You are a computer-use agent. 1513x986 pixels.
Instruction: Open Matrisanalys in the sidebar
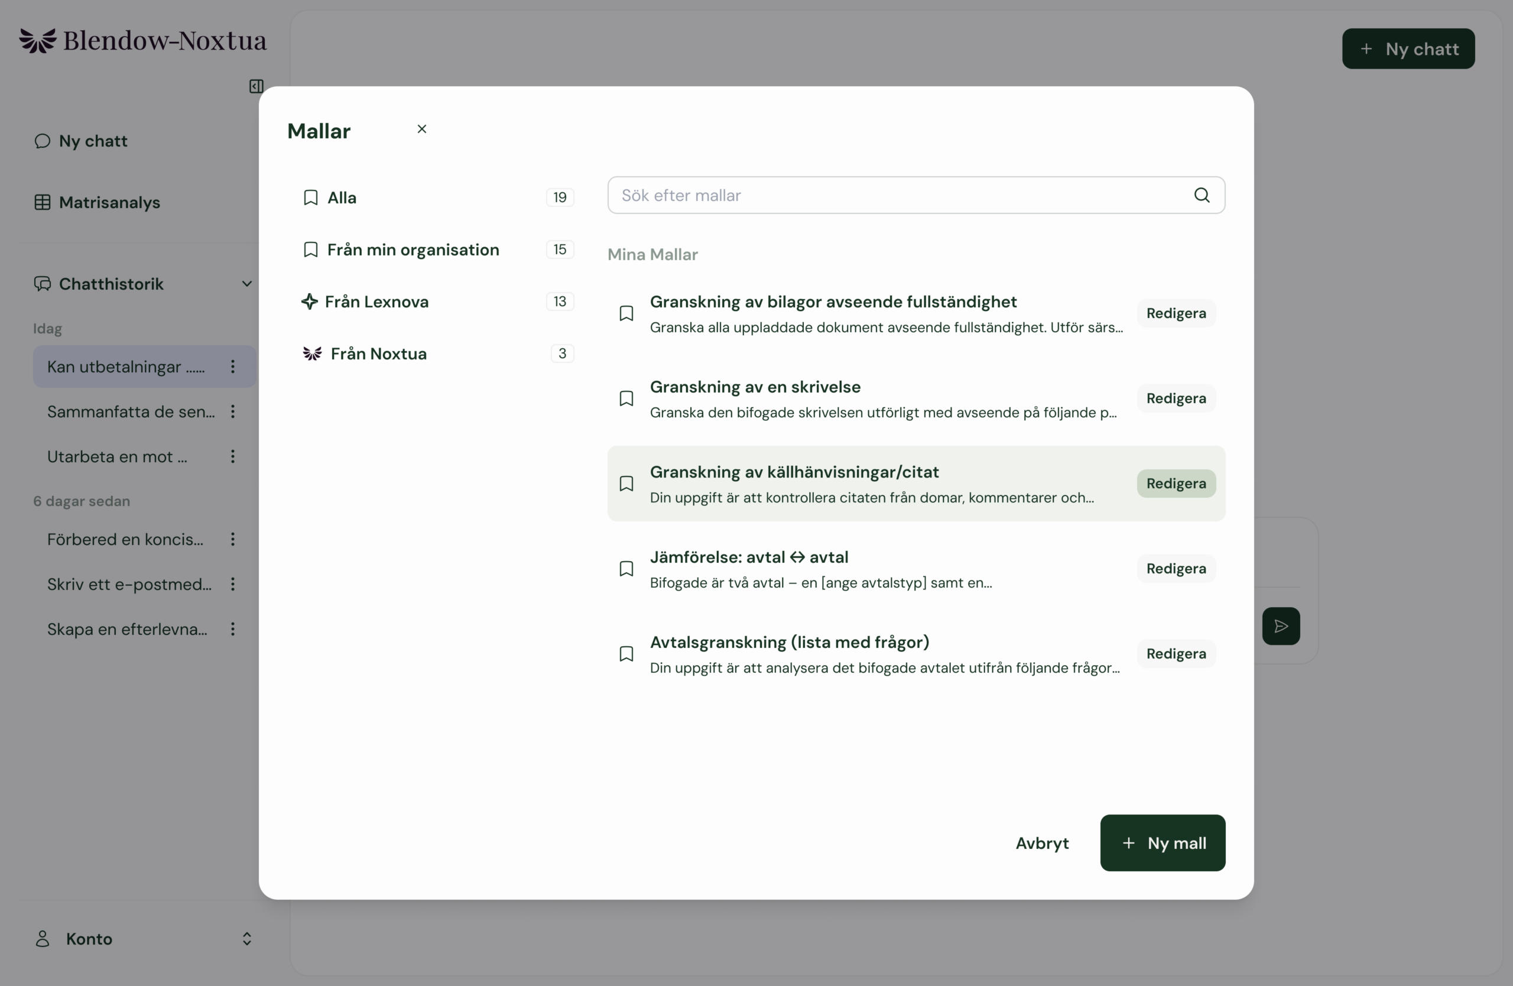point(96,203)
